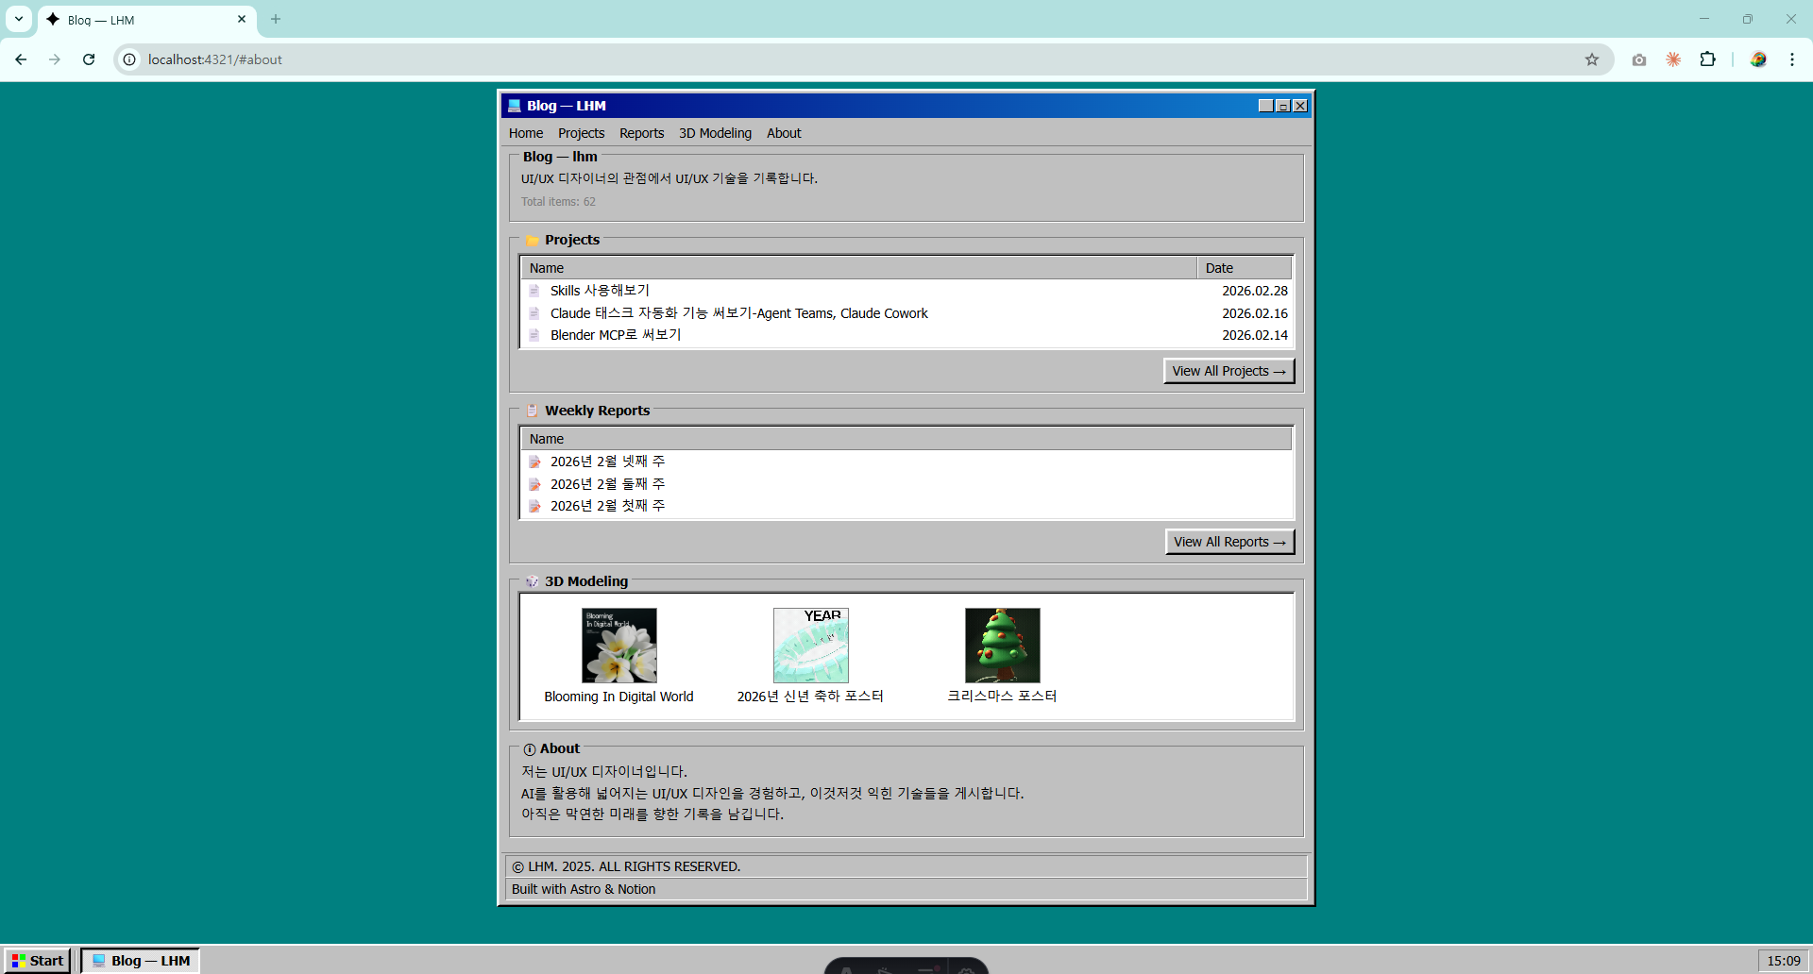
Task: Go to Reports in the menu bar
Action: click(641, 133)
